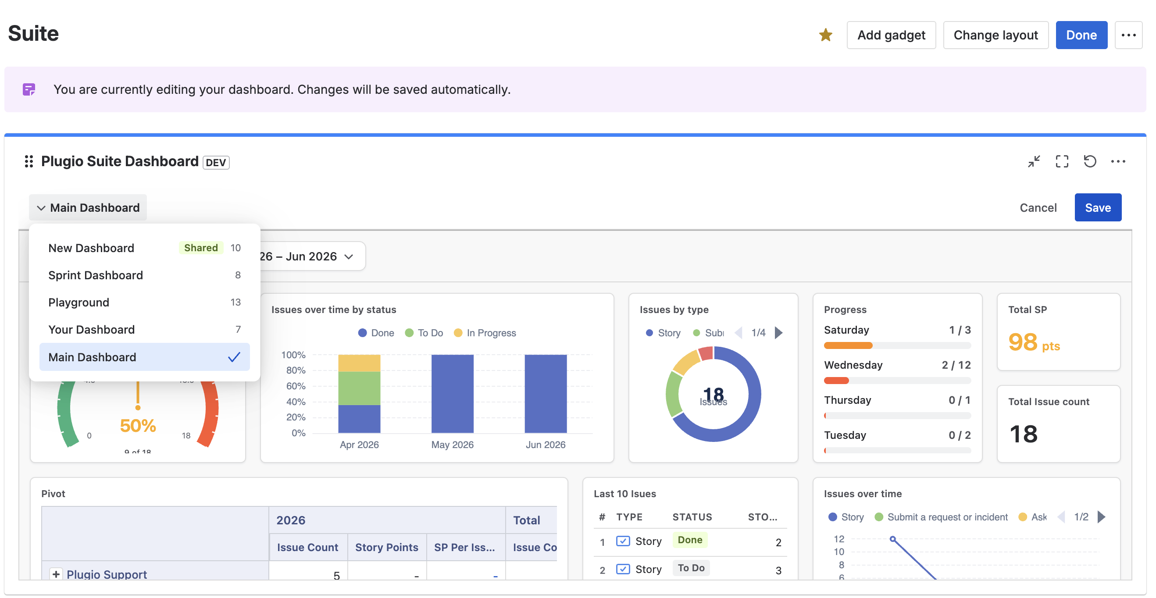Screen dimensions: 1156x598
Task: Click the Jun 2026 bar in the chart
Action: (x=546, y=393)
